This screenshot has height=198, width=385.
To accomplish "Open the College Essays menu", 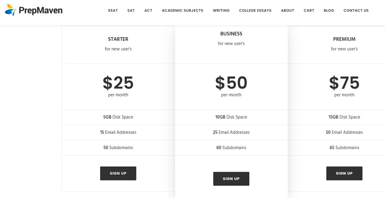I will 255,11.
